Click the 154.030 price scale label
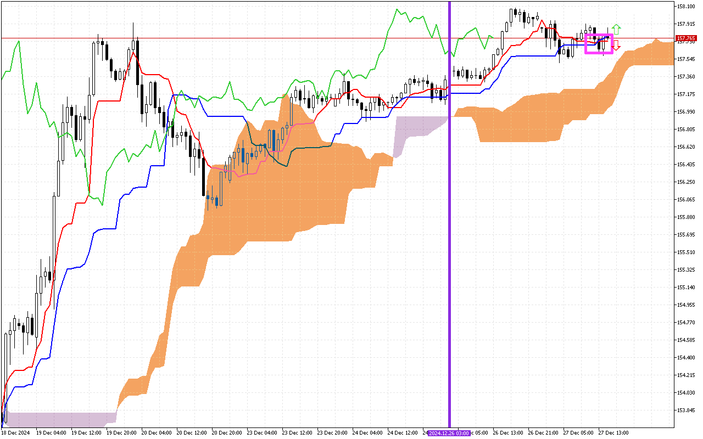Screen dimensions: 703x439 (686, 393)
